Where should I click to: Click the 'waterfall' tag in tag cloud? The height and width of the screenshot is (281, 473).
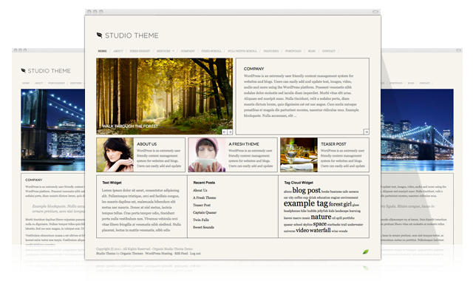320,230
